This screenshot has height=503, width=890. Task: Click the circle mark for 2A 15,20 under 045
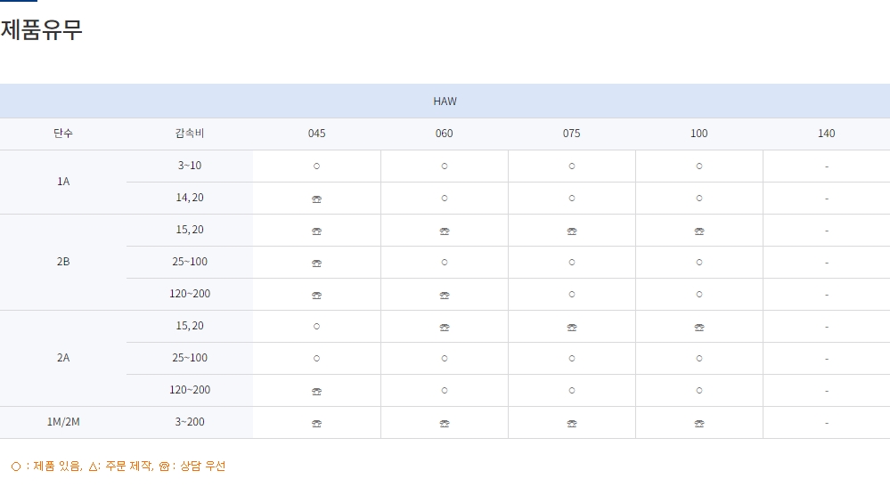coord(316,327)
